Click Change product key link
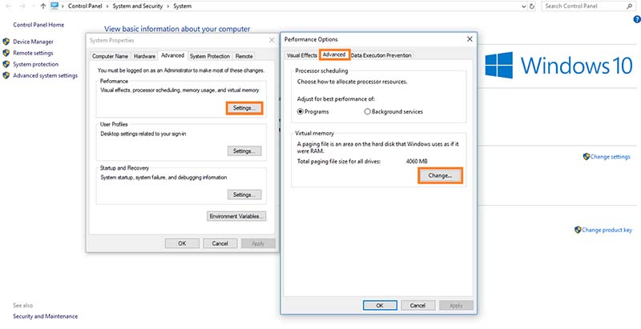Screen dimensions: 641x329 pos(607,230)
